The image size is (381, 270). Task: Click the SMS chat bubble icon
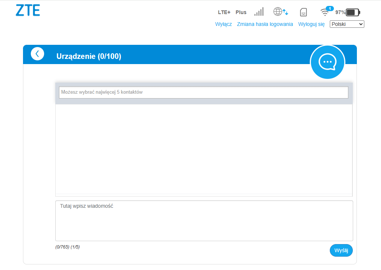[x=328, y=62]
